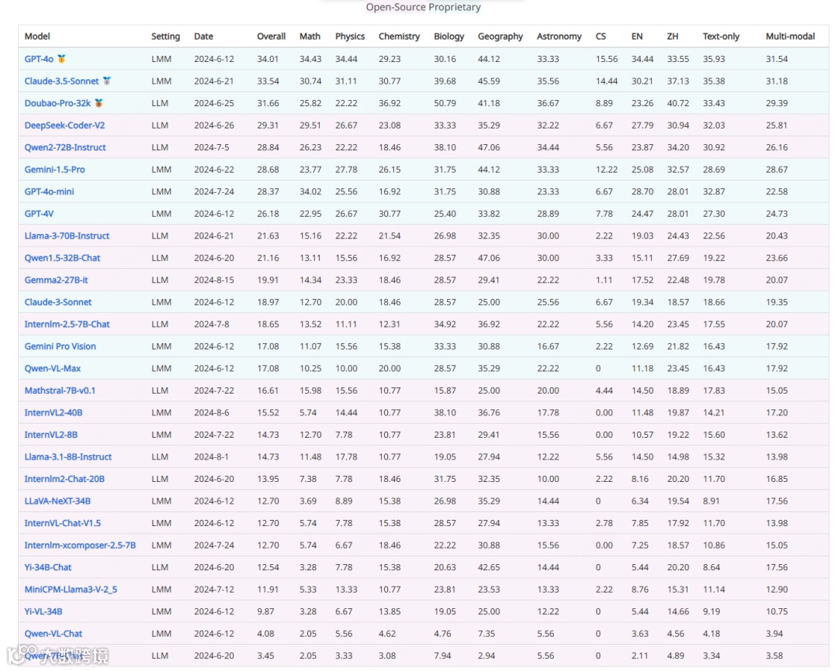The image size is (838, 671).
Task: Open the InternVL-Chat-V1.5 model link
Action: pos(63,523)
